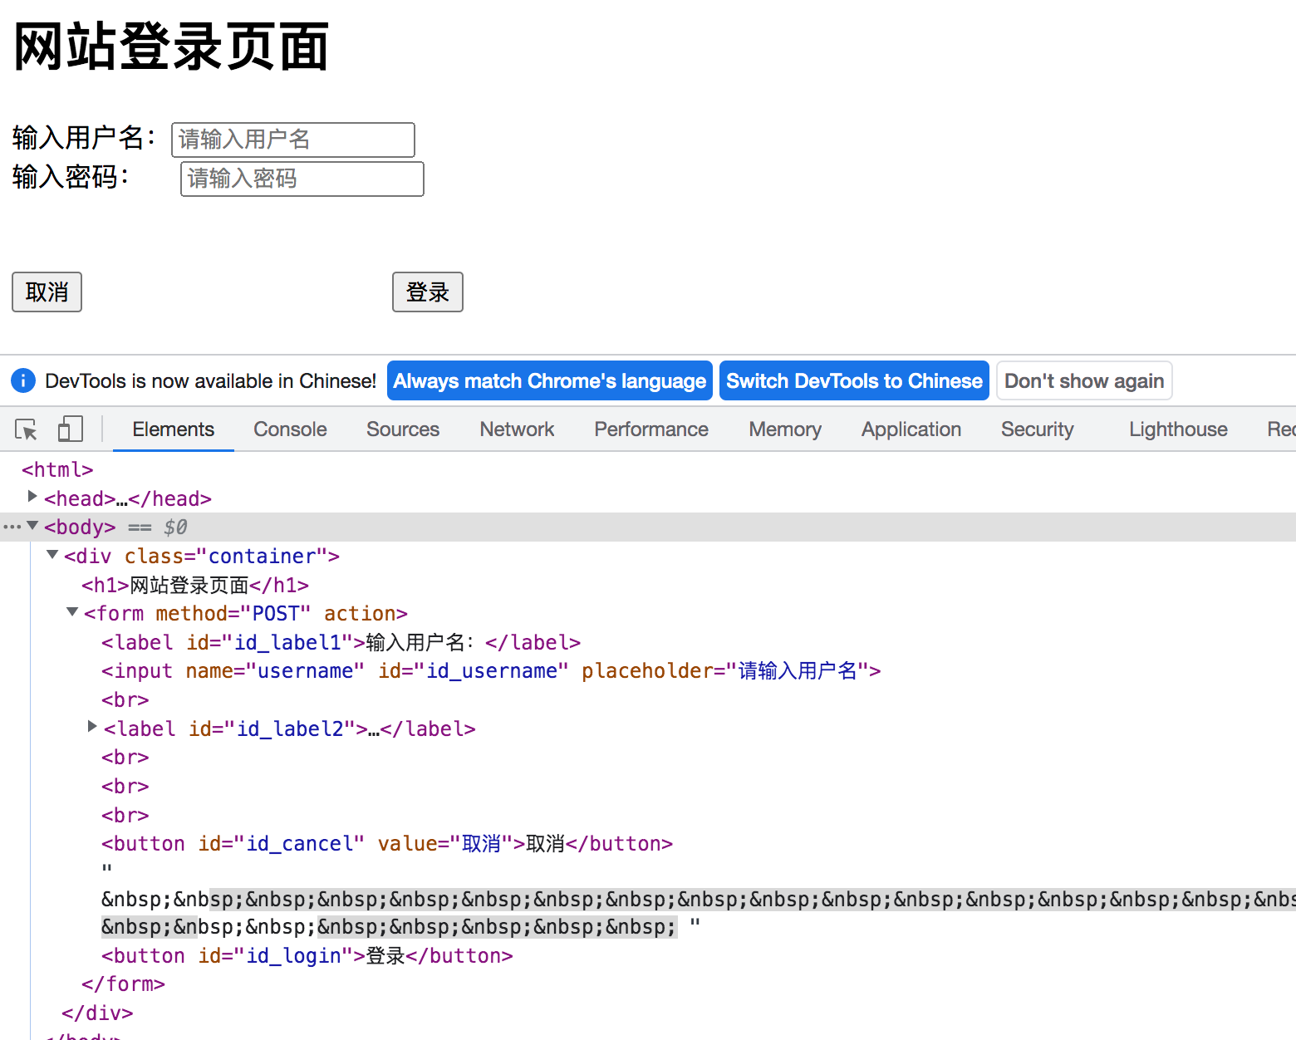This screenshot has width=1296, height=1040.
Task: Select the first line of nbsp text
Action: [x=698, y=899]
